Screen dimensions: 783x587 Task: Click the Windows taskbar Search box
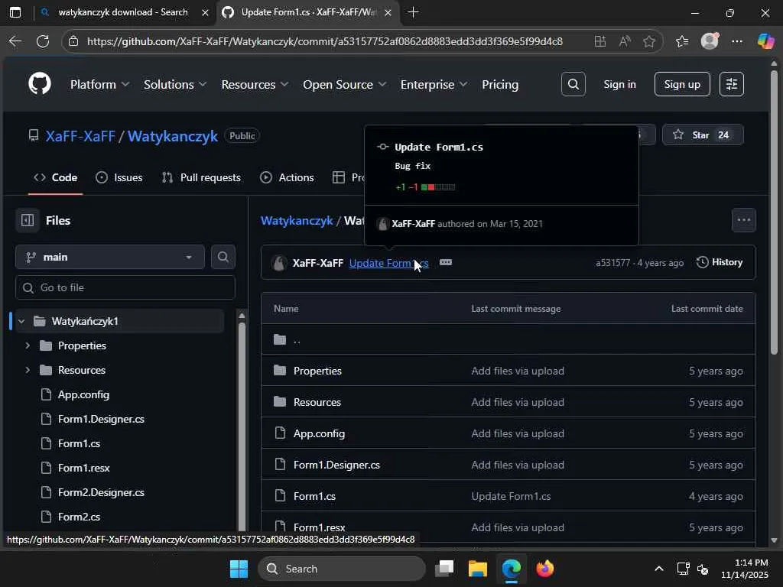[342, 569]
